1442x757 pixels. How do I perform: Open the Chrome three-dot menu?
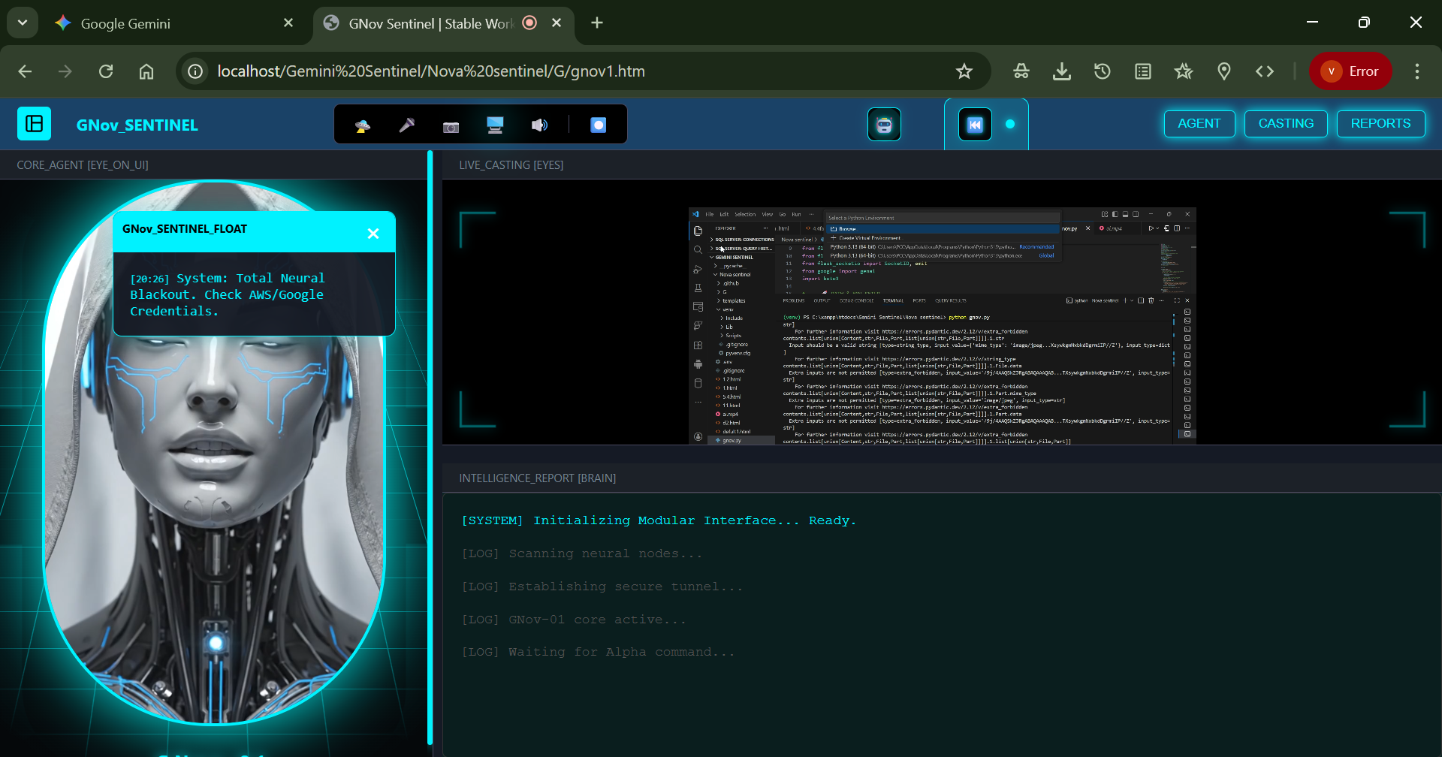point(1416,71)
